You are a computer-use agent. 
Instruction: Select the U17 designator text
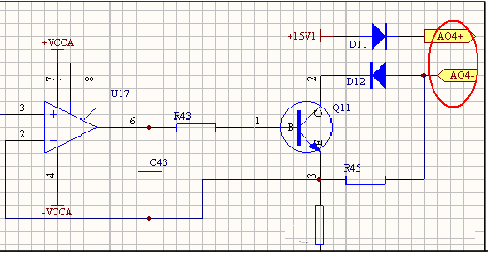coord(120,94)
